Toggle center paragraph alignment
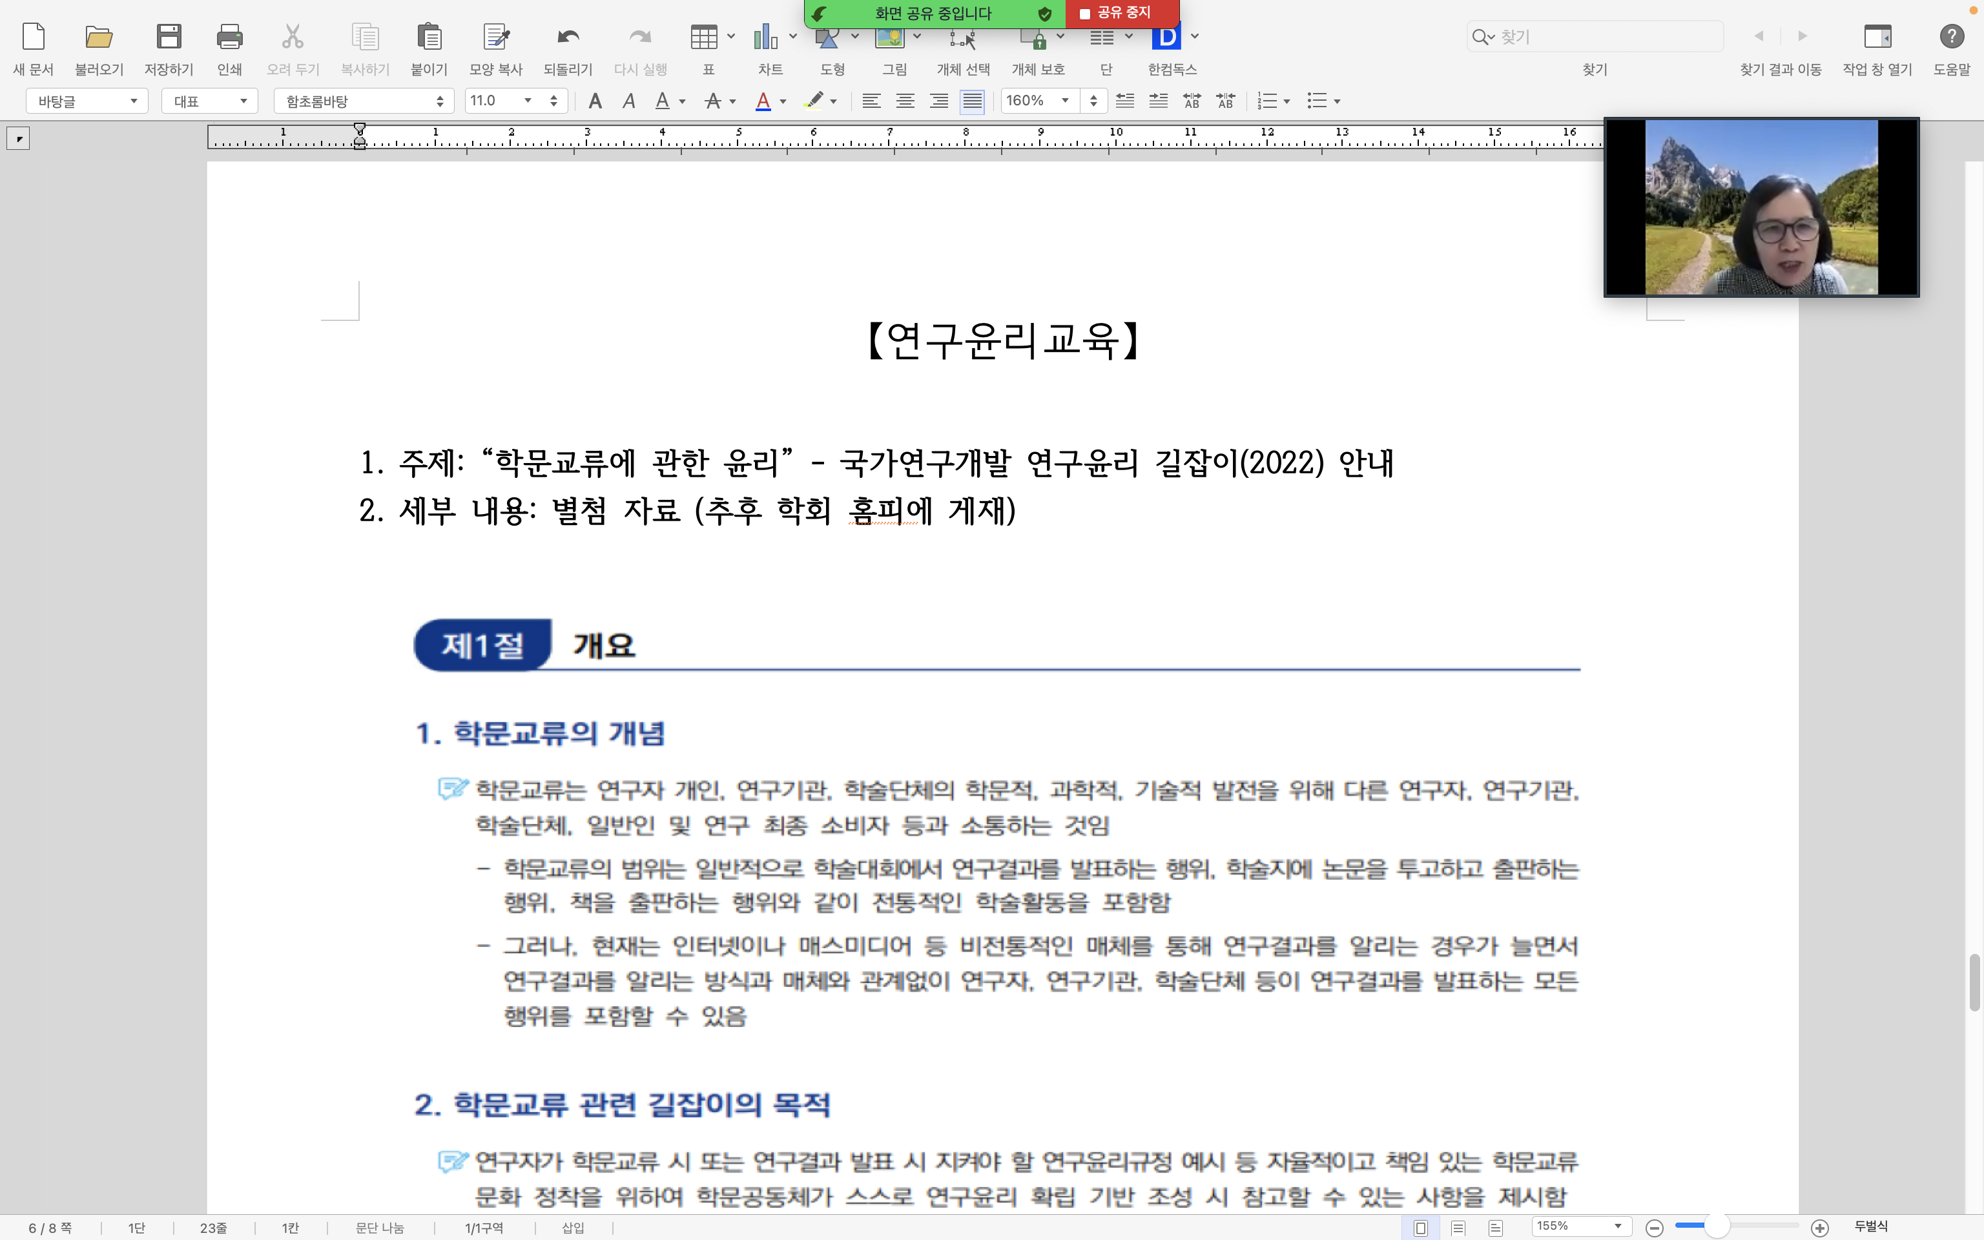Image resolution: width=1984 pixels, height=1240 pixels. [905, 101]
